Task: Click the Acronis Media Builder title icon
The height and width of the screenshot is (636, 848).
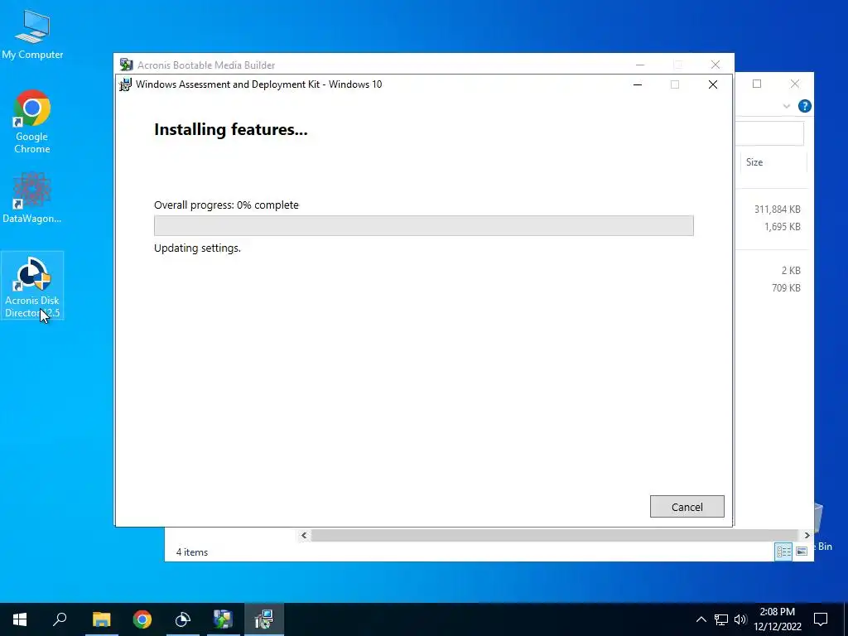Action: click(127, 65)
